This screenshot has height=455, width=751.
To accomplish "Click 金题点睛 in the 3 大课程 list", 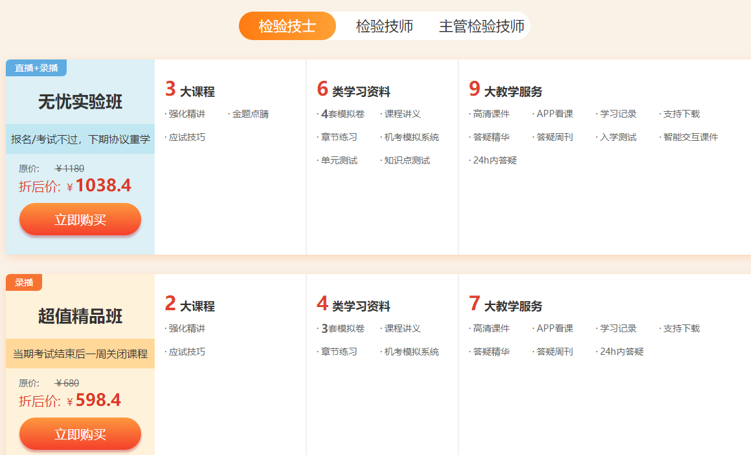I will tap(250, 114).
